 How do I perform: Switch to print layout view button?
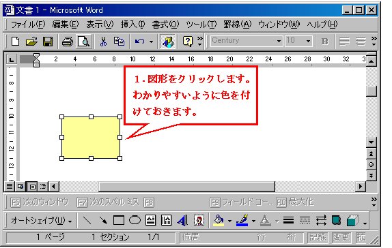pos(32,187)
